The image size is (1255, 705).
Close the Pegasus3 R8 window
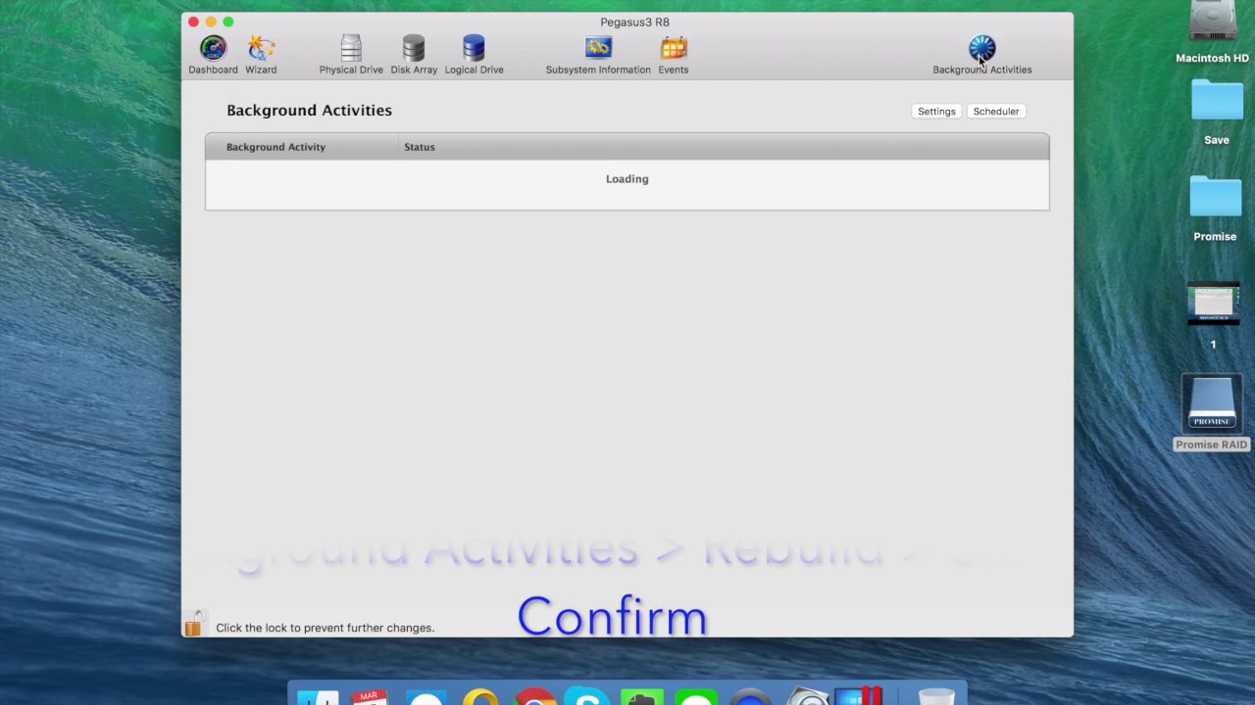[x=193, y=22]
